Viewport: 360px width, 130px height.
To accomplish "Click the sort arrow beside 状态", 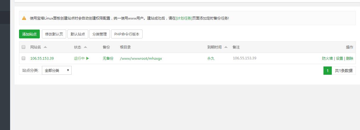I will point(85,47).
